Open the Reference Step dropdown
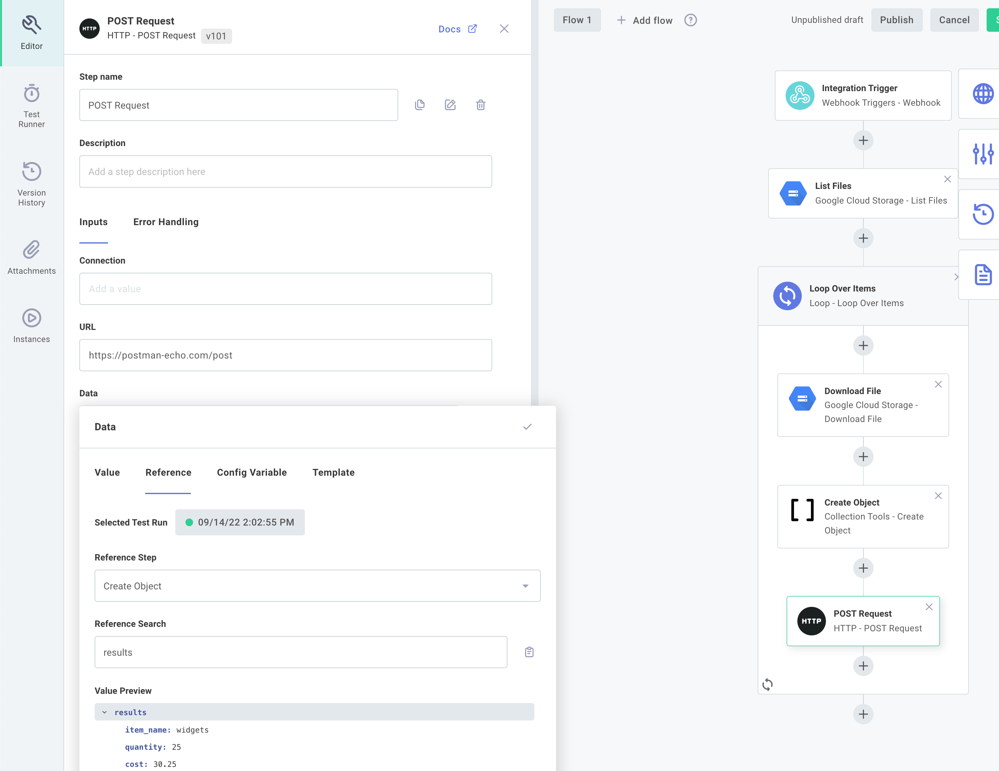This screenshot has height=771, width=999. (317, 586)
